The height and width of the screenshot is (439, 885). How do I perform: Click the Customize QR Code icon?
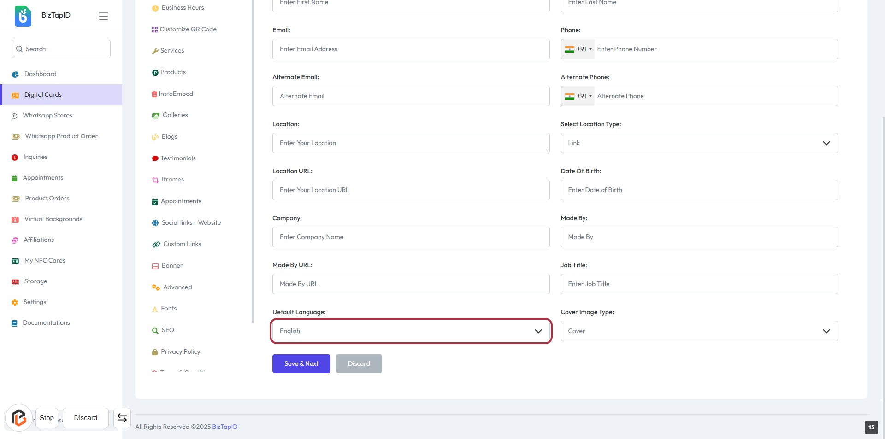pyautogui.click(x=155, y=29)
